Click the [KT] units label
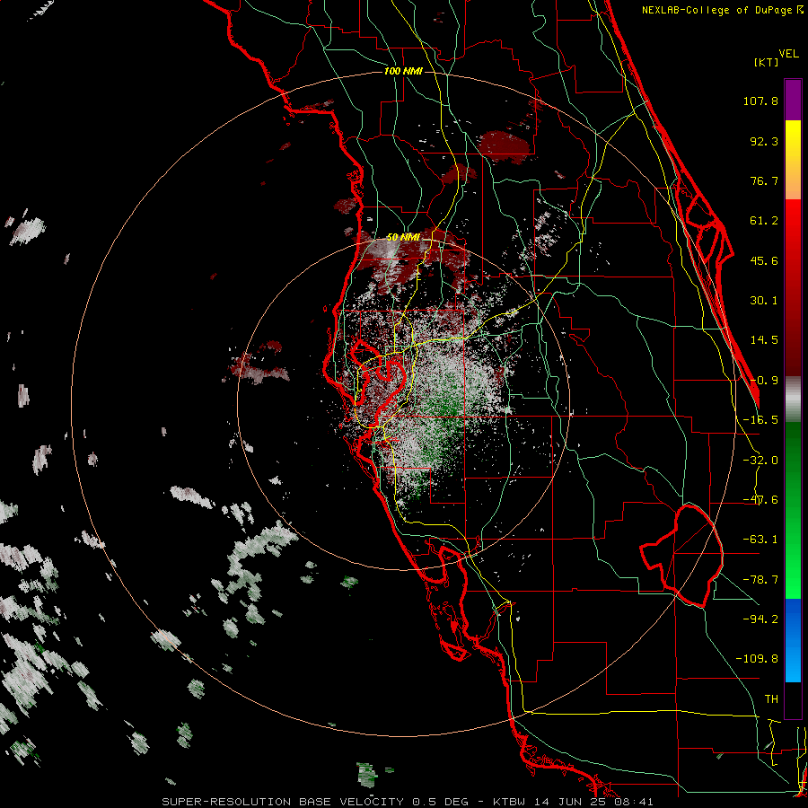 [x=766, y=62]
